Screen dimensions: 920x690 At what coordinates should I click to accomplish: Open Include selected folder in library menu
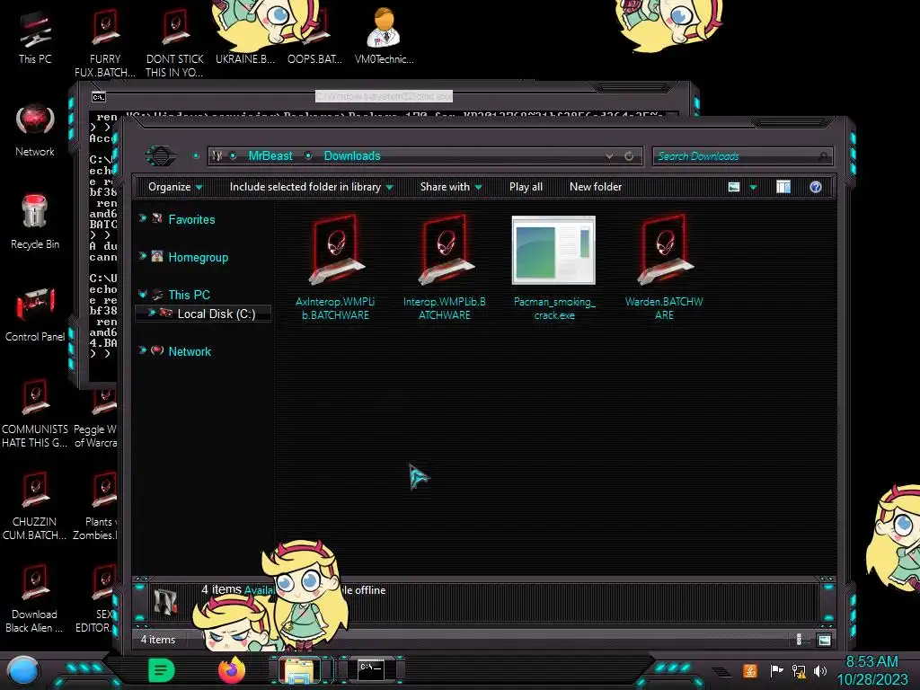point(311,187)
